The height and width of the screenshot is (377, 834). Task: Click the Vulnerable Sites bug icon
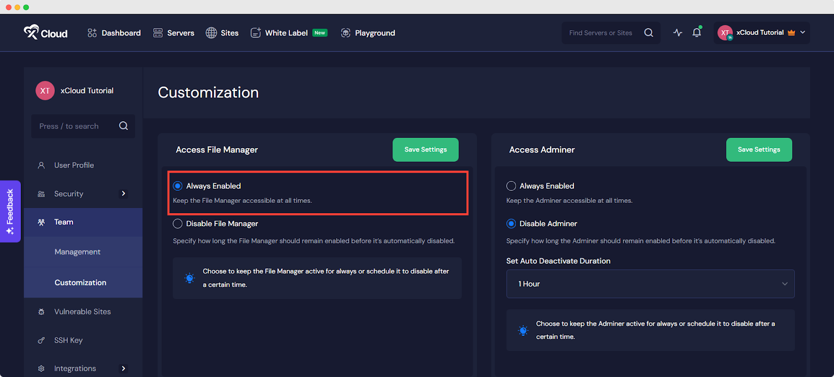pos(41,312)
